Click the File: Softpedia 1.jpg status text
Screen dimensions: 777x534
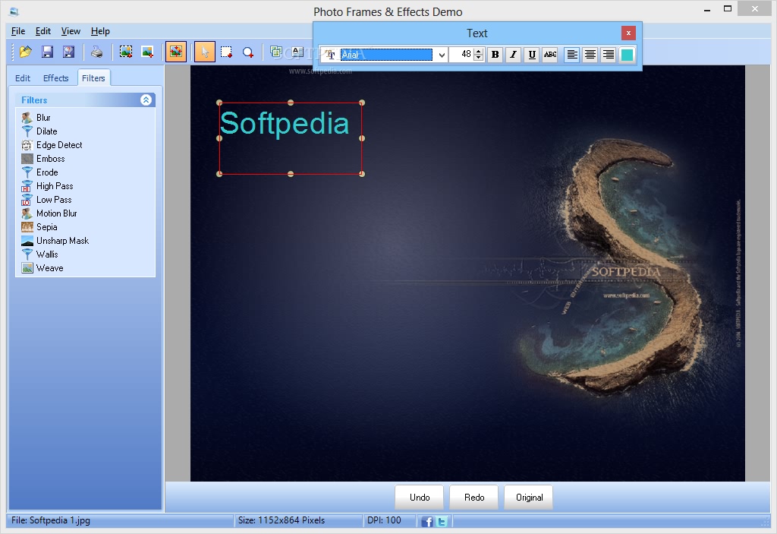point(51,520)
